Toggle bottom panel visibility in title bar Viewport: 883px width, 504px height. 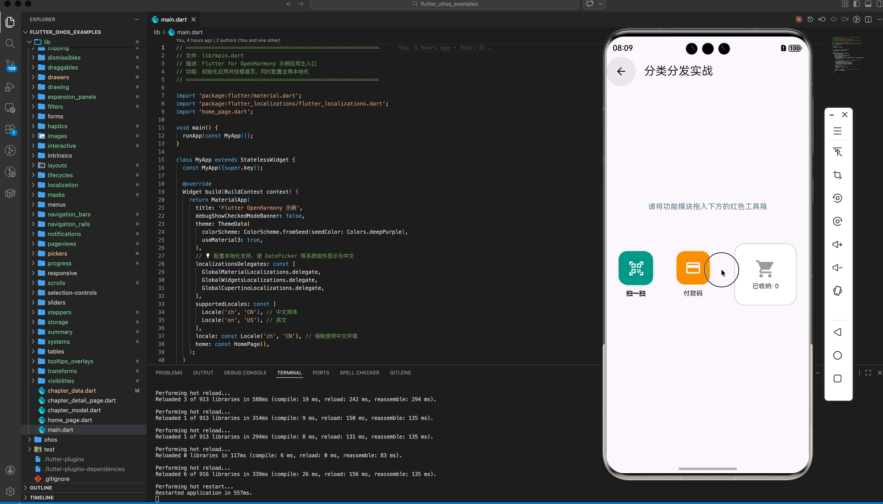click(868, 4)
